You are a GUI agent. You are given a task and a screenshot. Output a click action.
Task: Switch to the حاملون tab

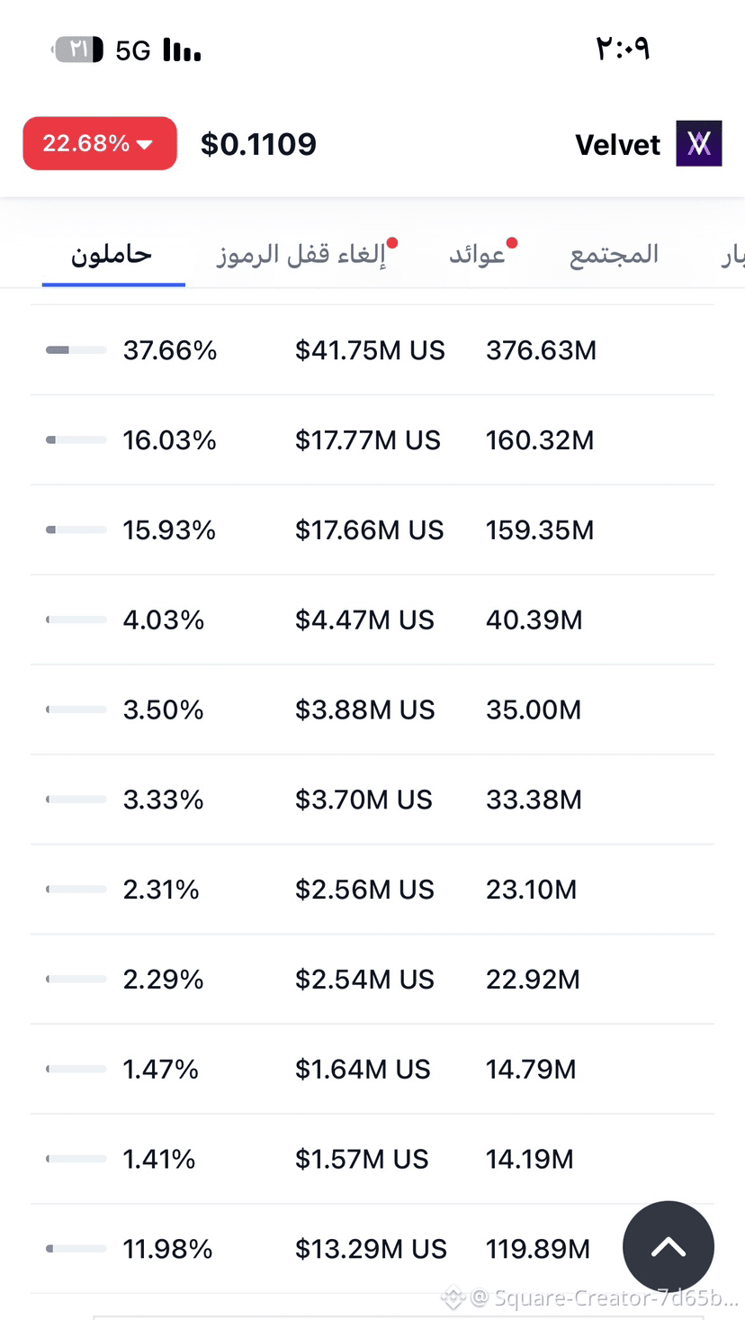click(x=112, y=255)
